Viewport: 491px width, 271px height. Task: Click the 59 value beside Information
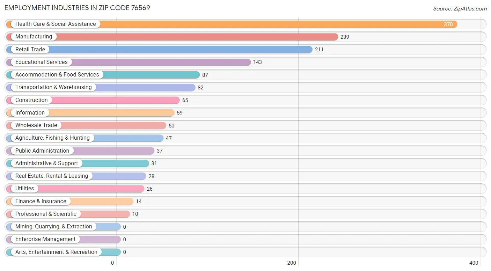tap(179, 113)
